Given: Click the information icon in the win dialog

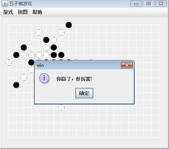Looking at the screenshot, I should (x=44, y=78).
